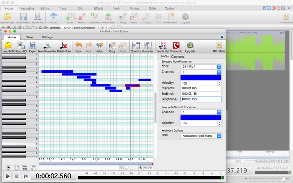Viewport: 293px width, 183px height.
Task: Open the Cloud button's dropdown arrow
Action: (x=59, y=15)
